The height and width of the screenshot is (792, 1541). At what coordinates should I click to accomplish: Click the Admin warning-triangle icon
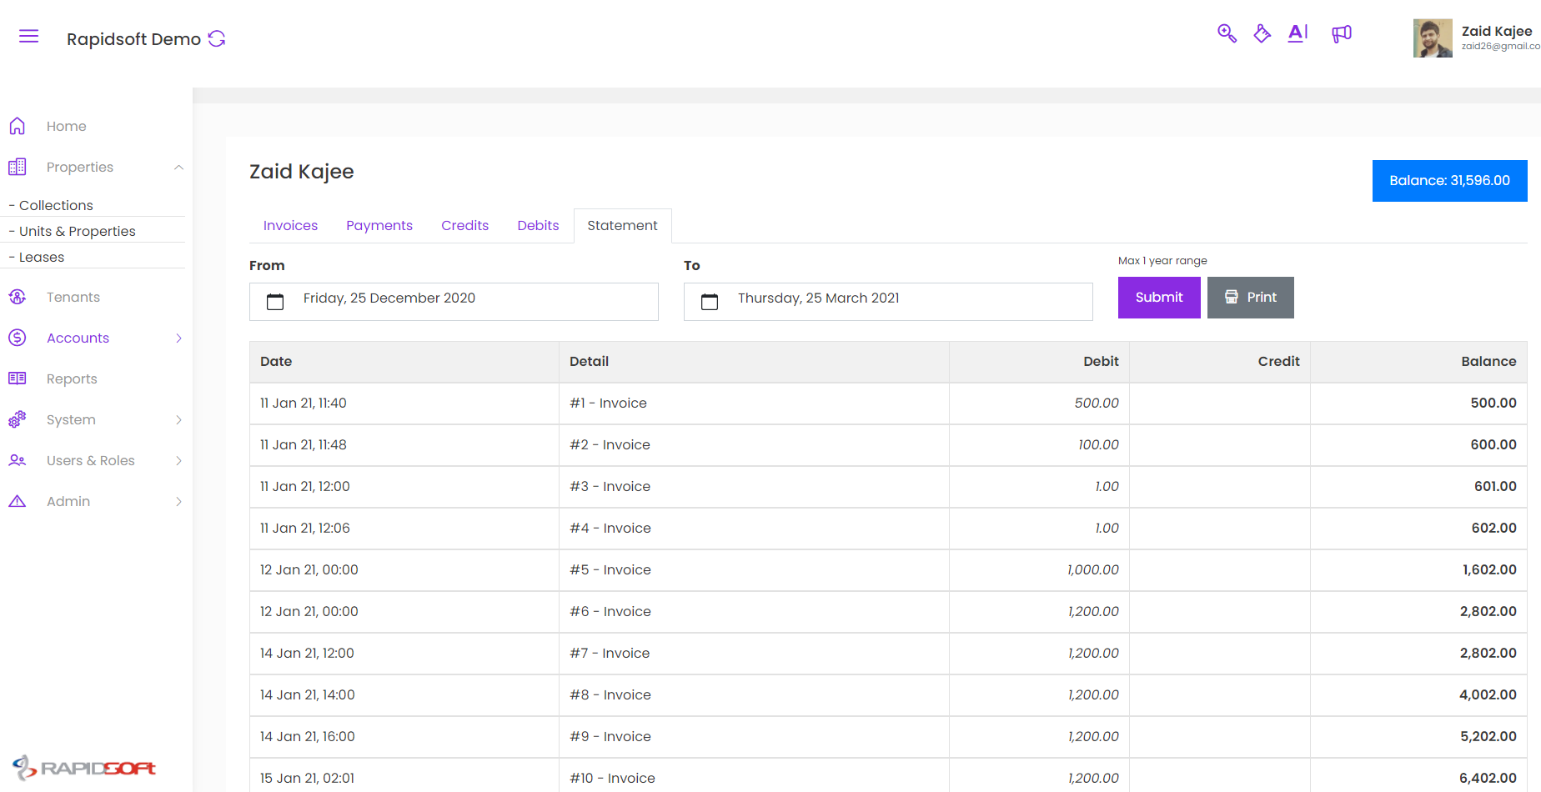tap(18, 501)
